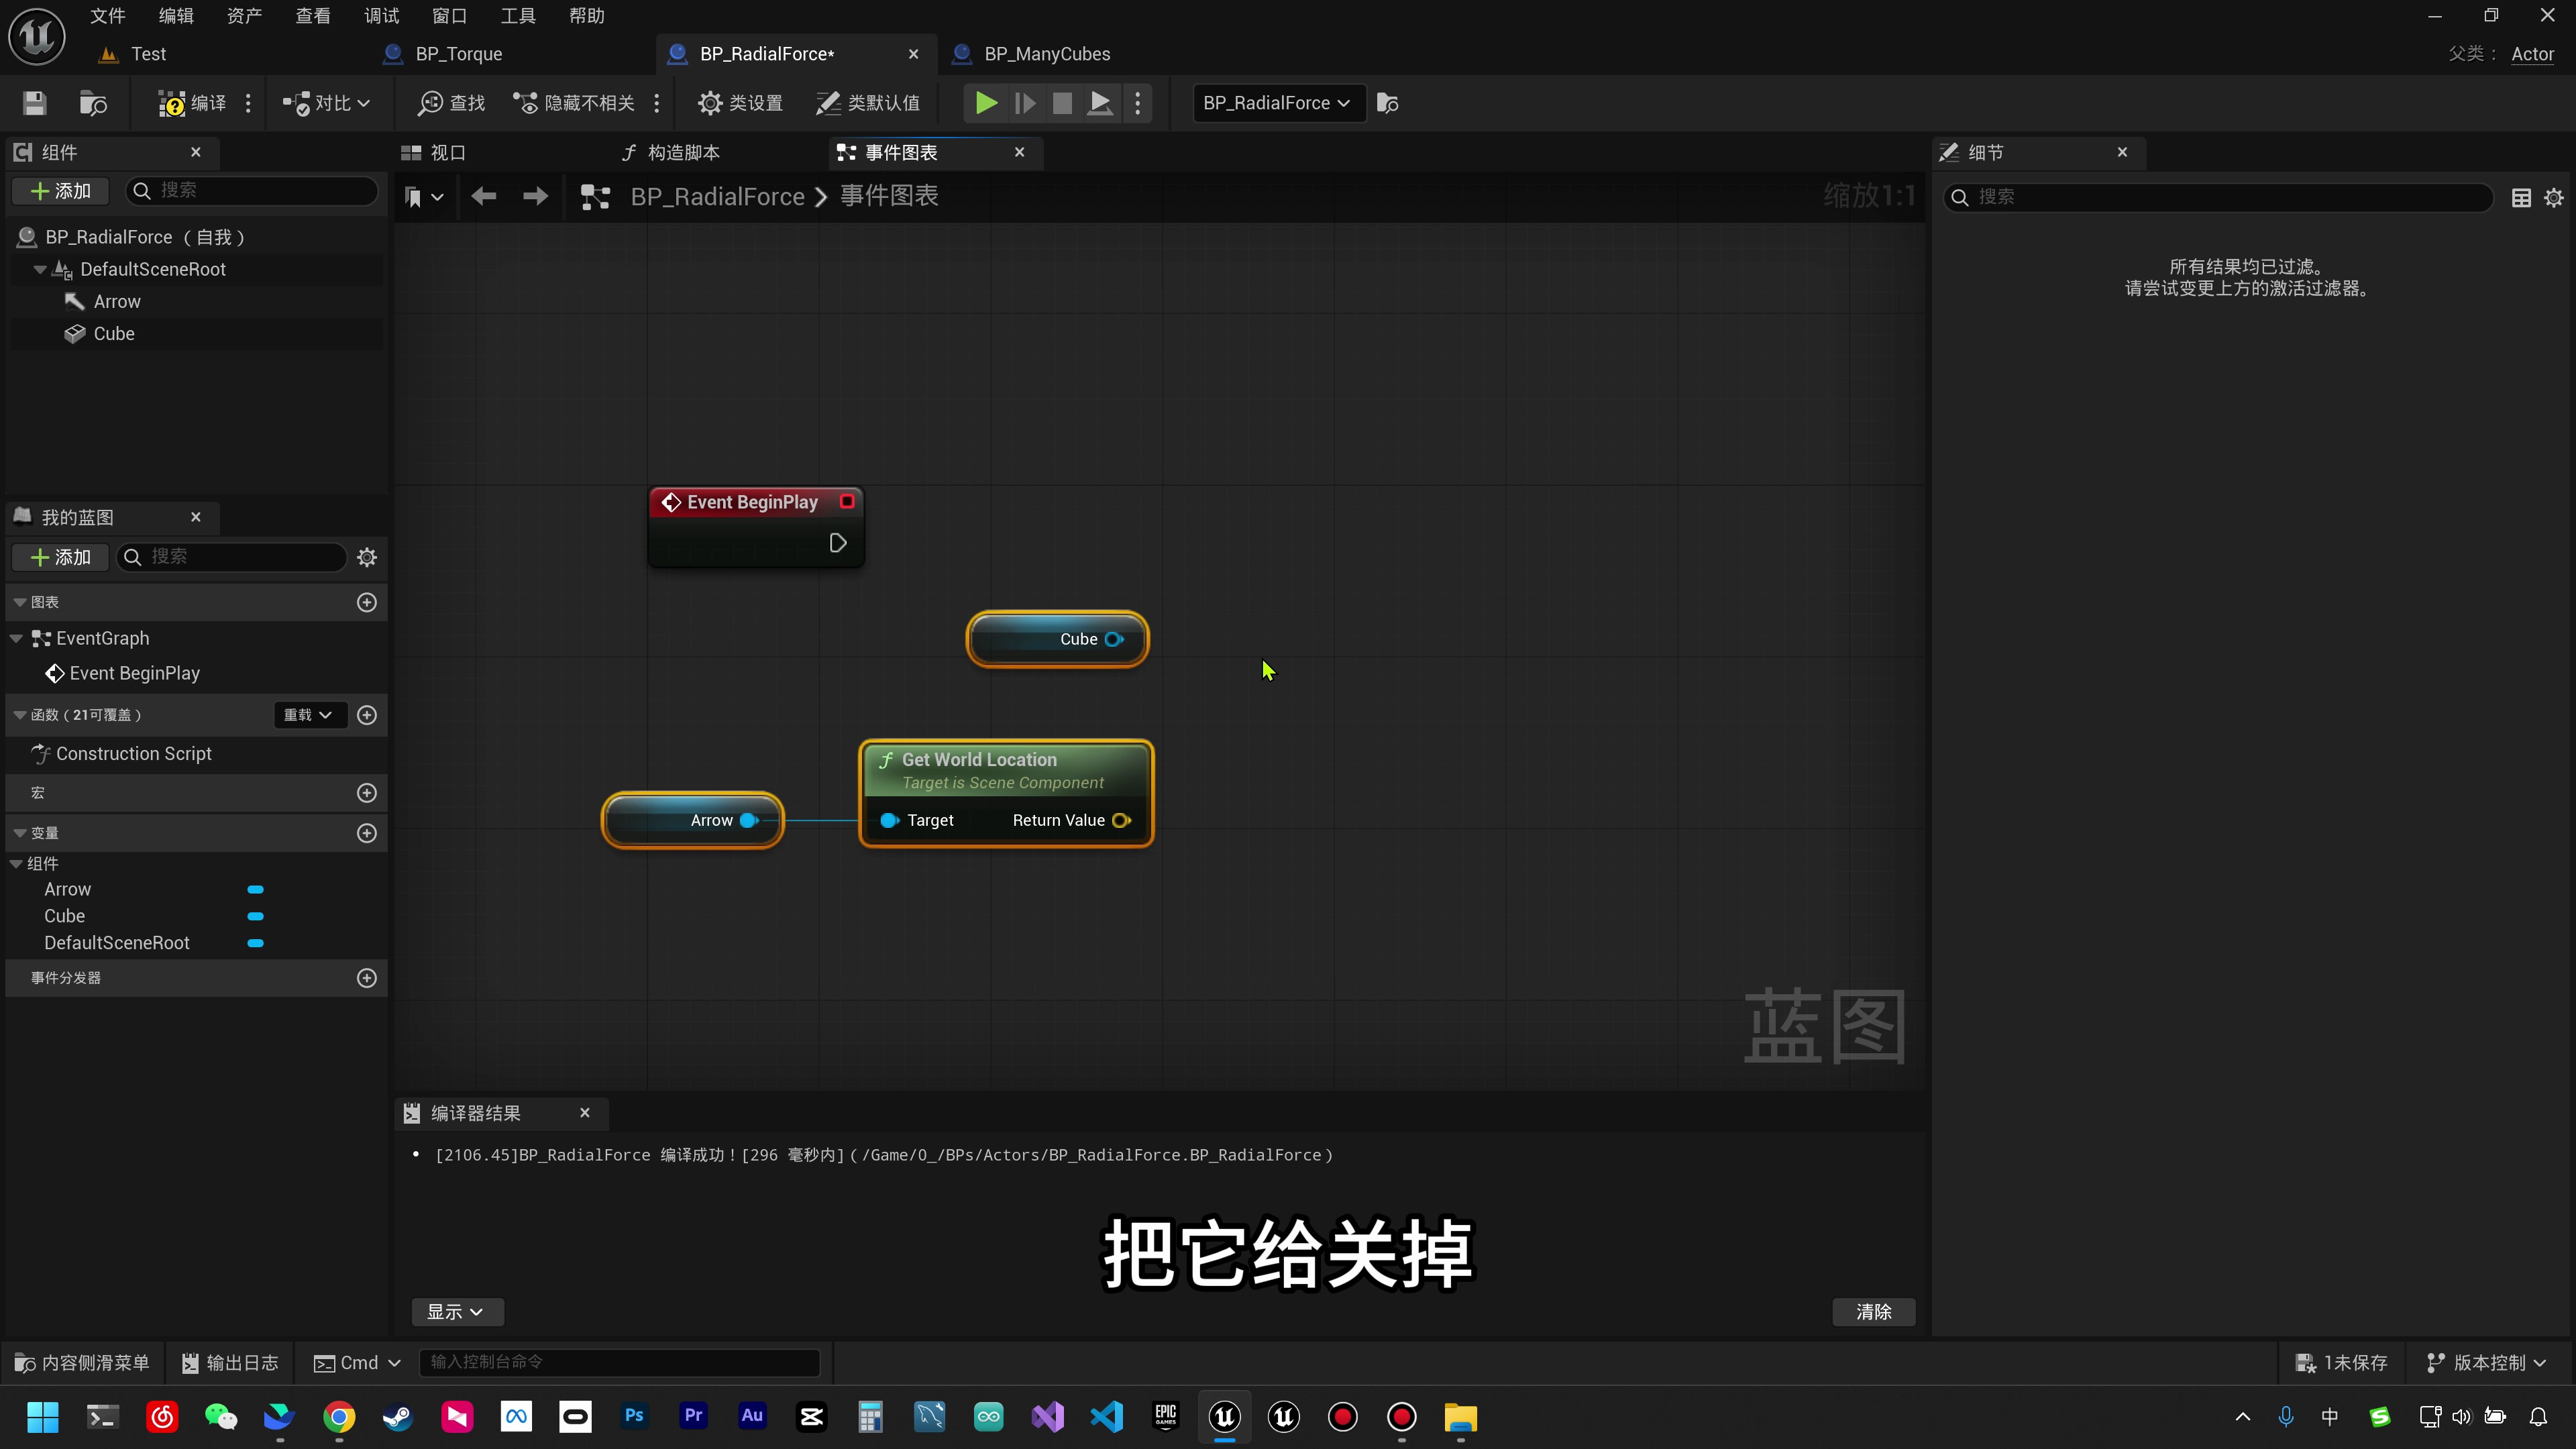Add an event dispatcher with plus icon
The image size is (2576, 1449).
[367, 977]
